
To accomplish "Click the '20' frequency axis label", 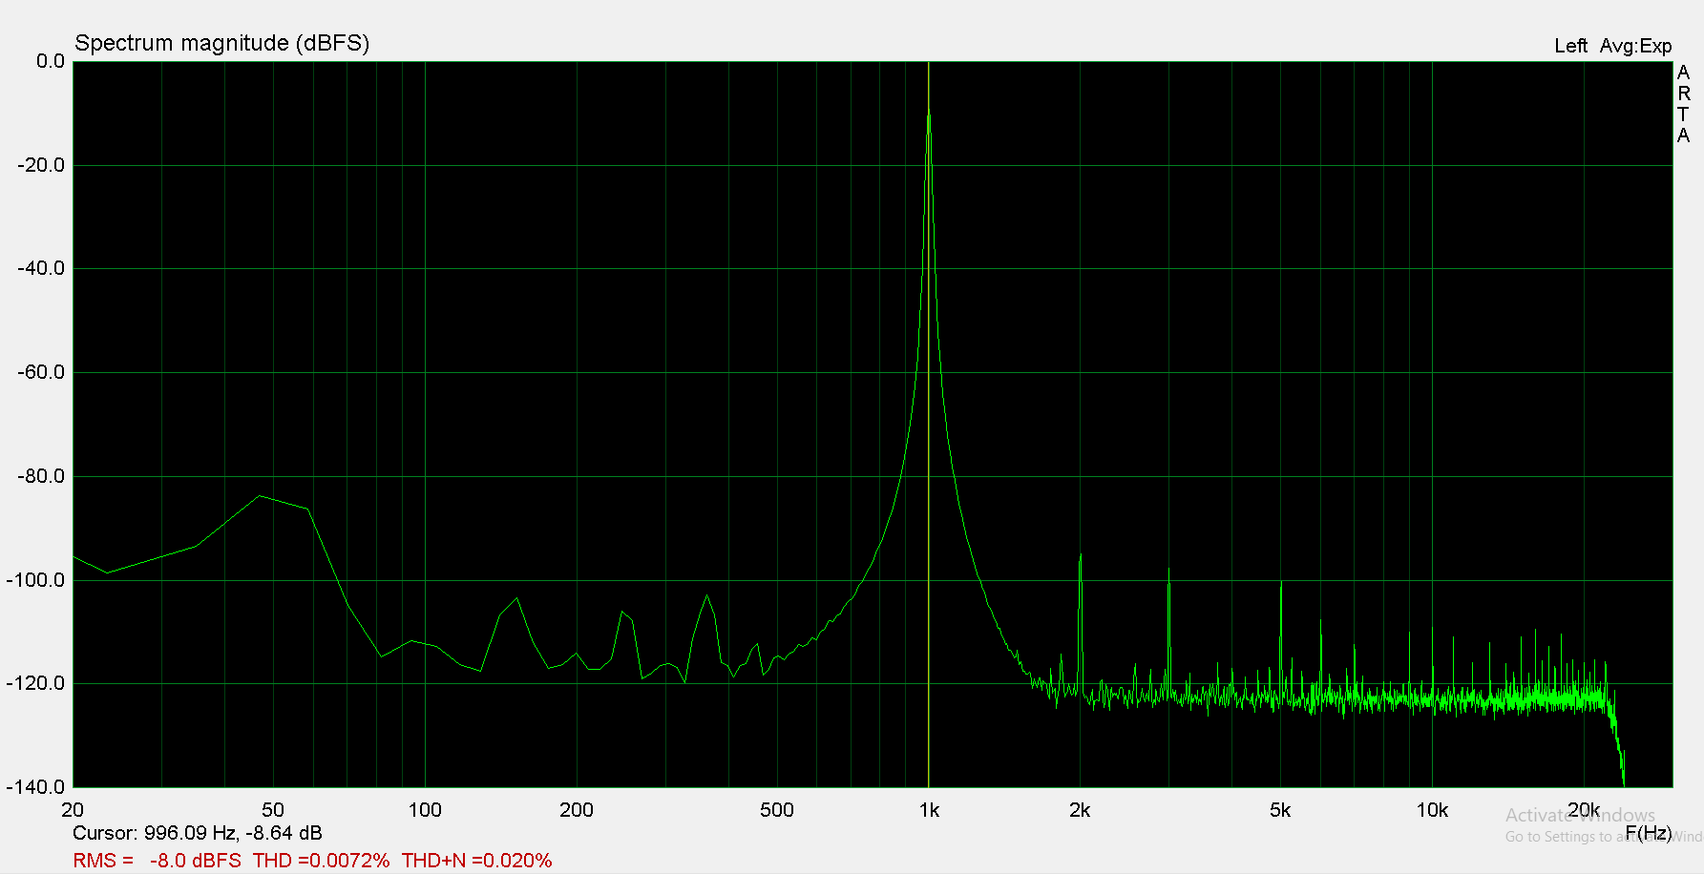I will [73, 810].
